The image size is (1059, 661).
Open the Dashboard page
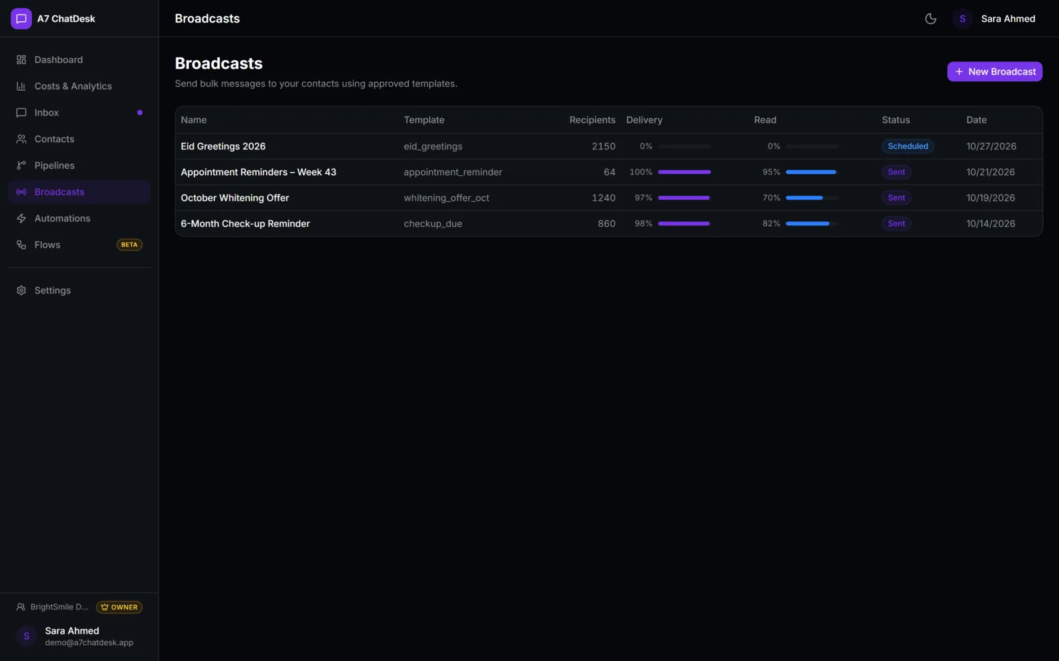click(x=79, y=59)
